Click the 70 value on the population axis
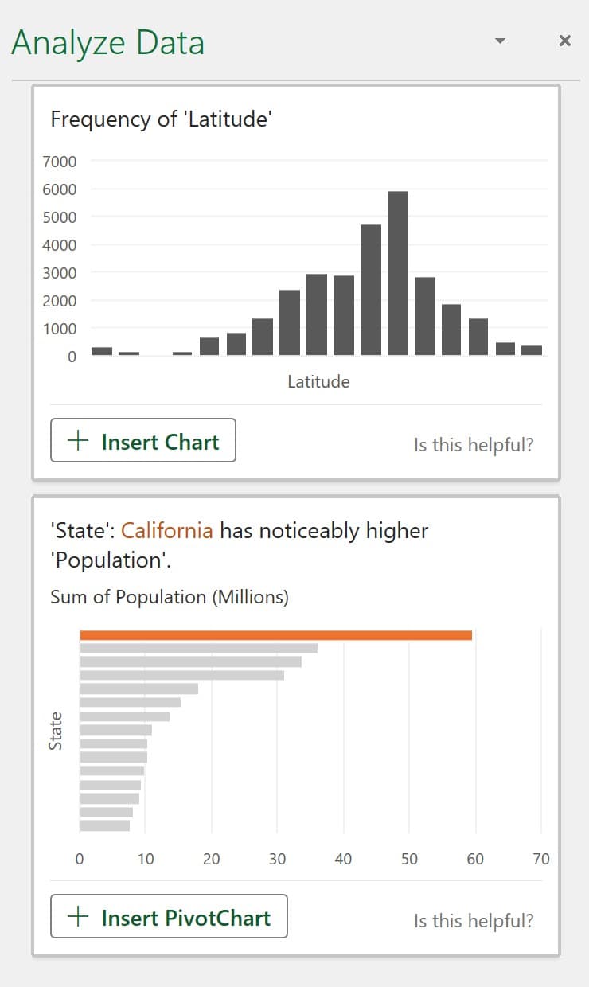The height and width of the screenshot is (987, 589). (541, 859)
